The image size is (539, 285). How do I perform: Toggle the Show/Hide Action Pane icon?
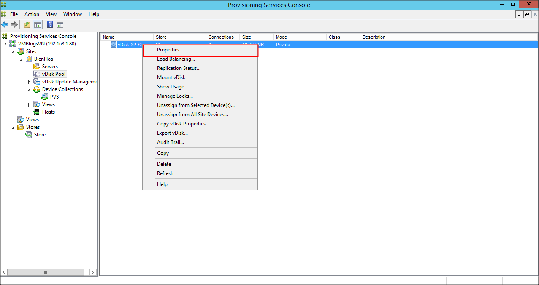[x=60, y=25]
